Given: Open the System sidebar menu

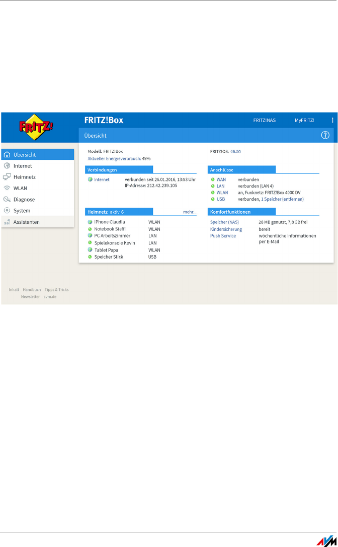Looking at the screenshot, I should pyautogui.click(x=38, y=210).
